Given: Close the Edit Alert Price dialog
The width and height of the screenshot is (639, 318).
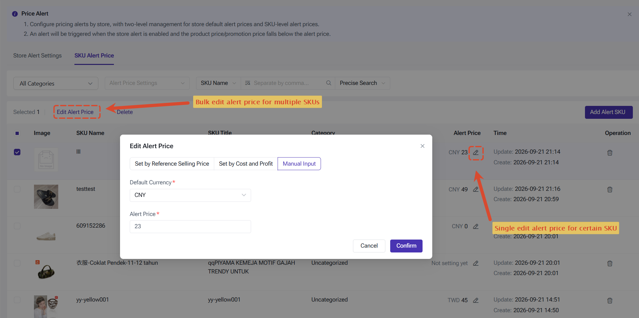Looking at the screenshot, I should coord(423,146).
